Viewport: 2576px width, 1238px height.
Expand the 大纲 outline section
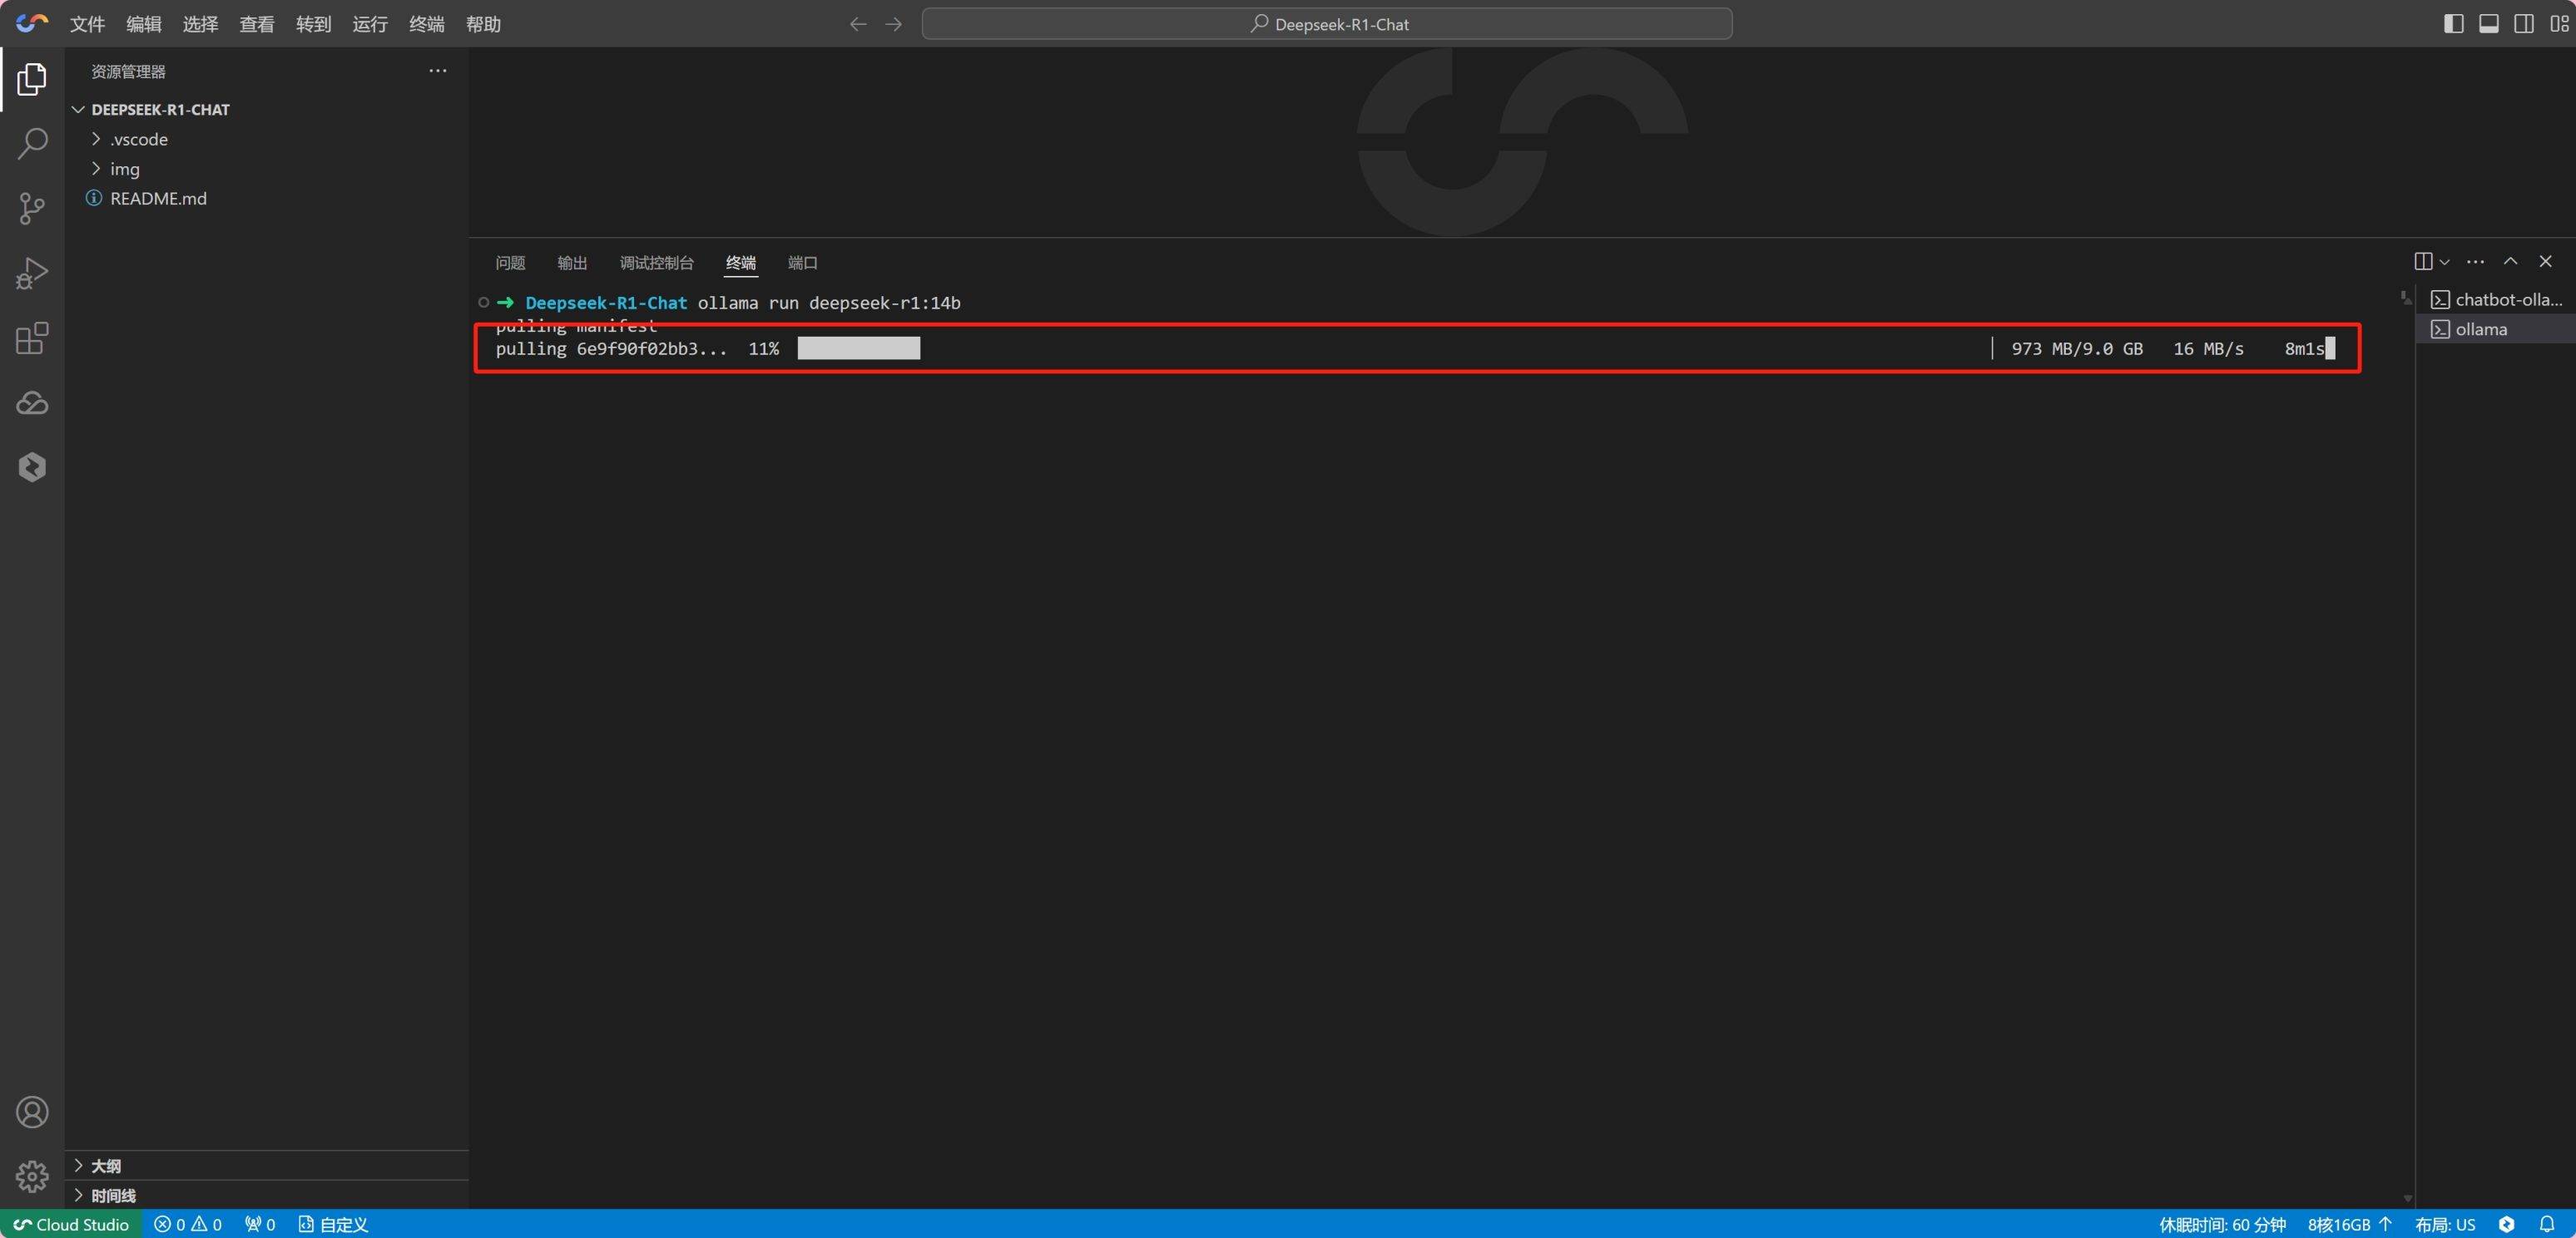tap(106, 1166)
